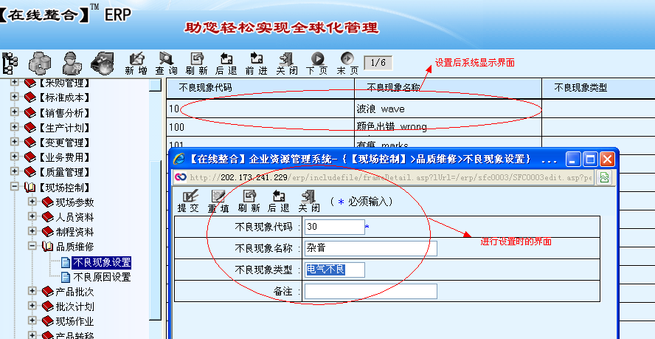Click the 不良现象代码 column header
This screenshot has width=655, height=339.
206,88
